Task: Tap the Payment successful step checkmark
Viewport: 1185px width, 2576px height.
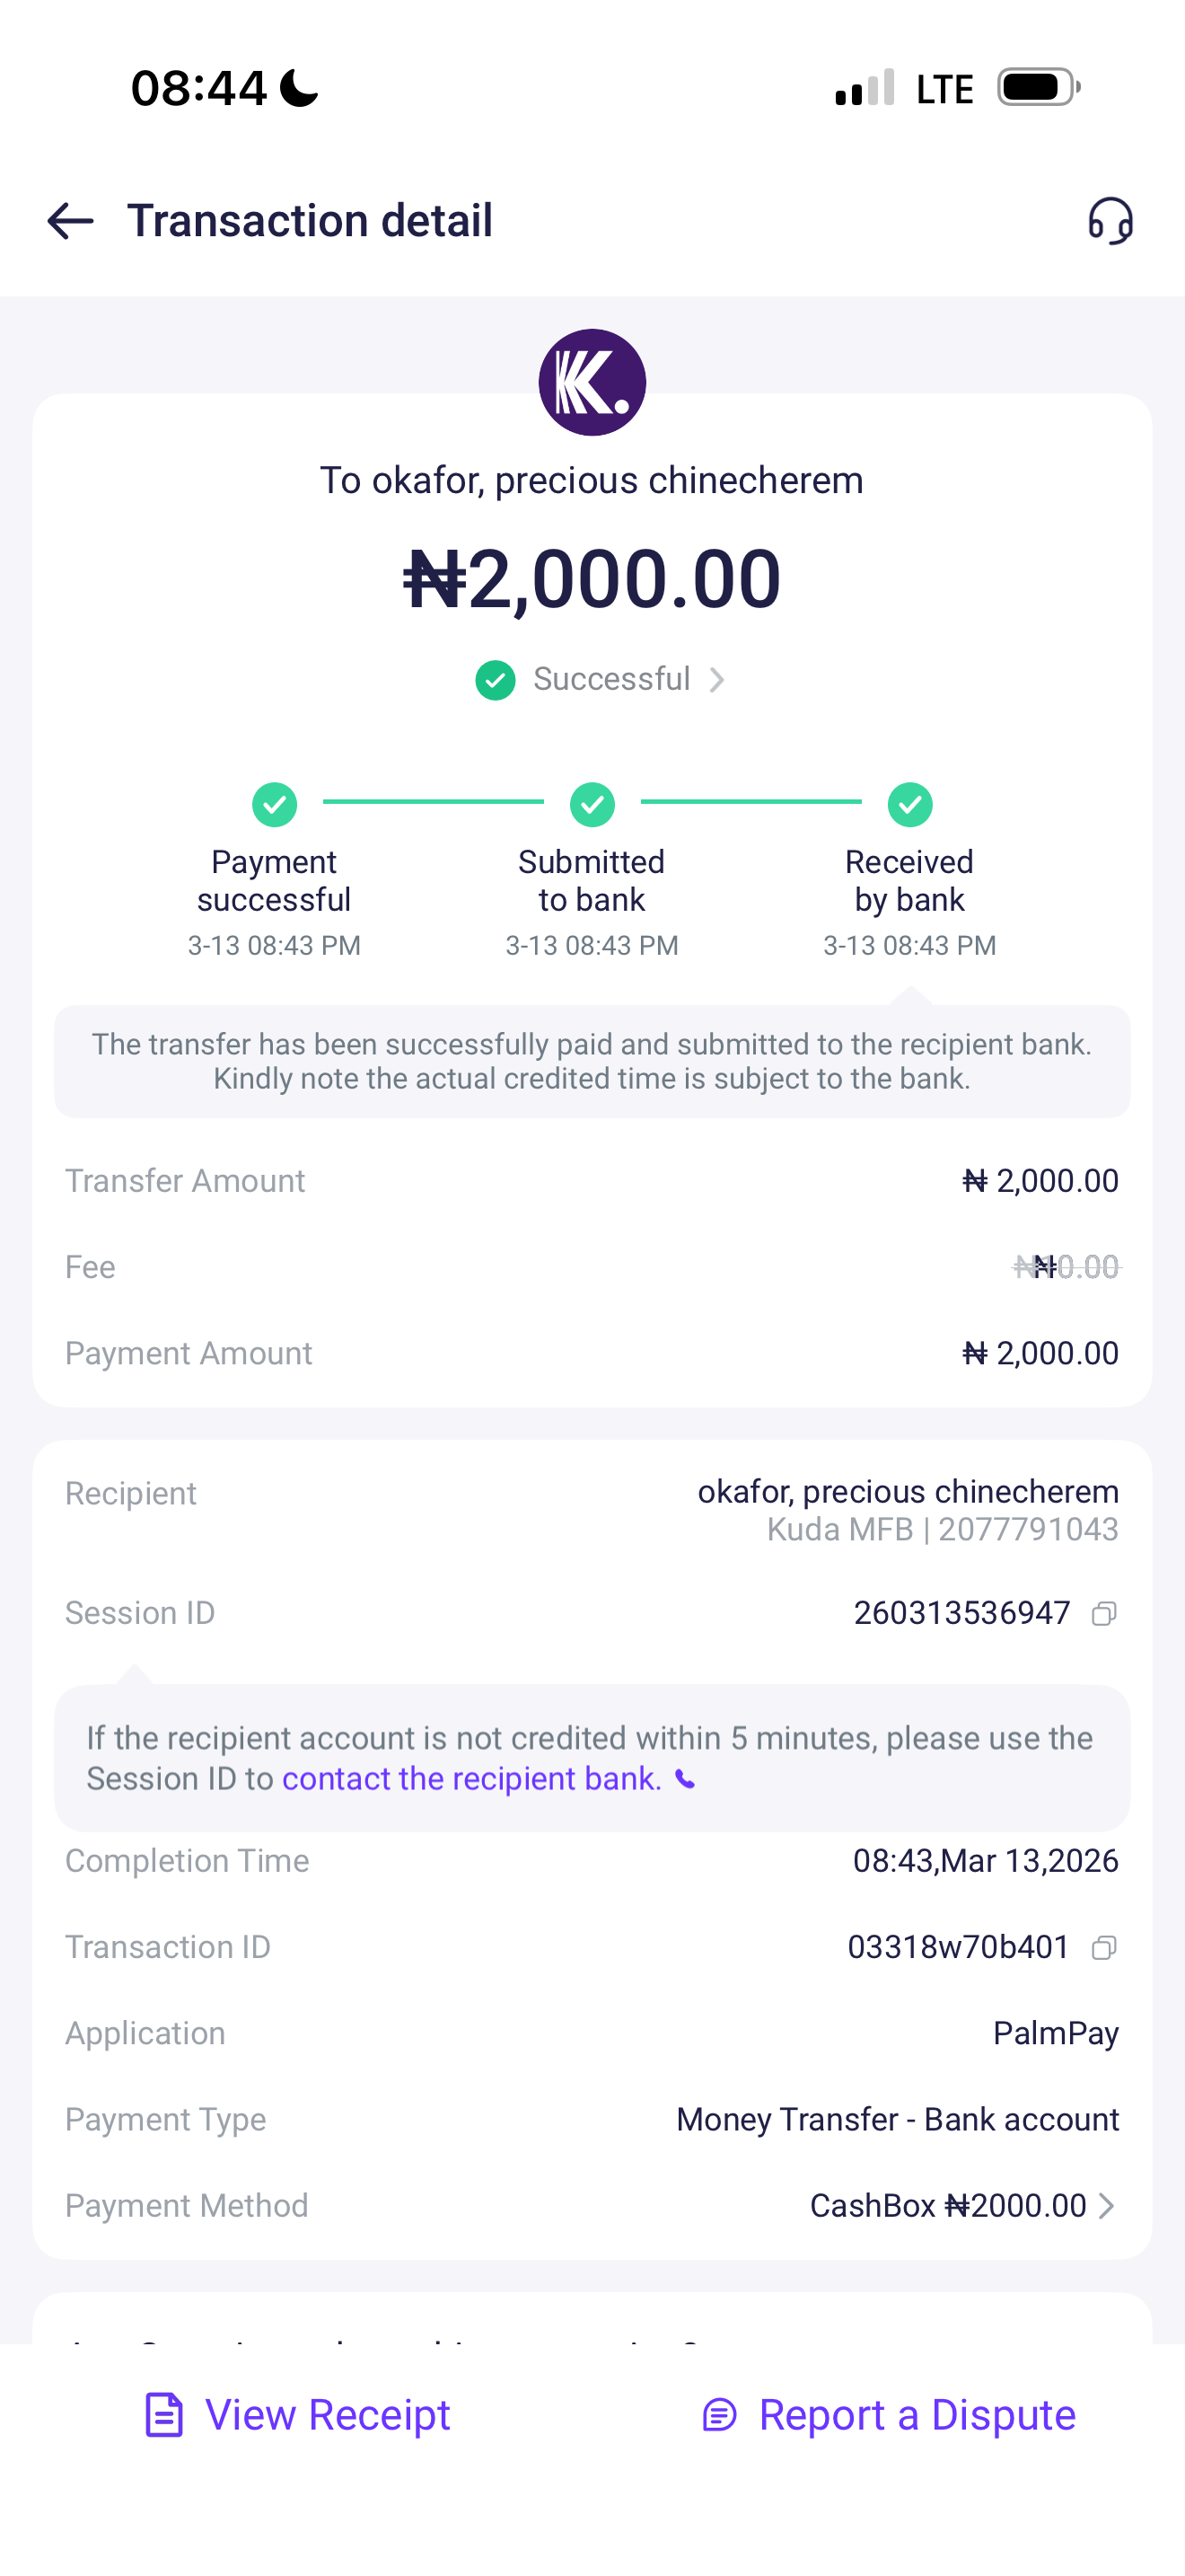Action: (275, 804)
